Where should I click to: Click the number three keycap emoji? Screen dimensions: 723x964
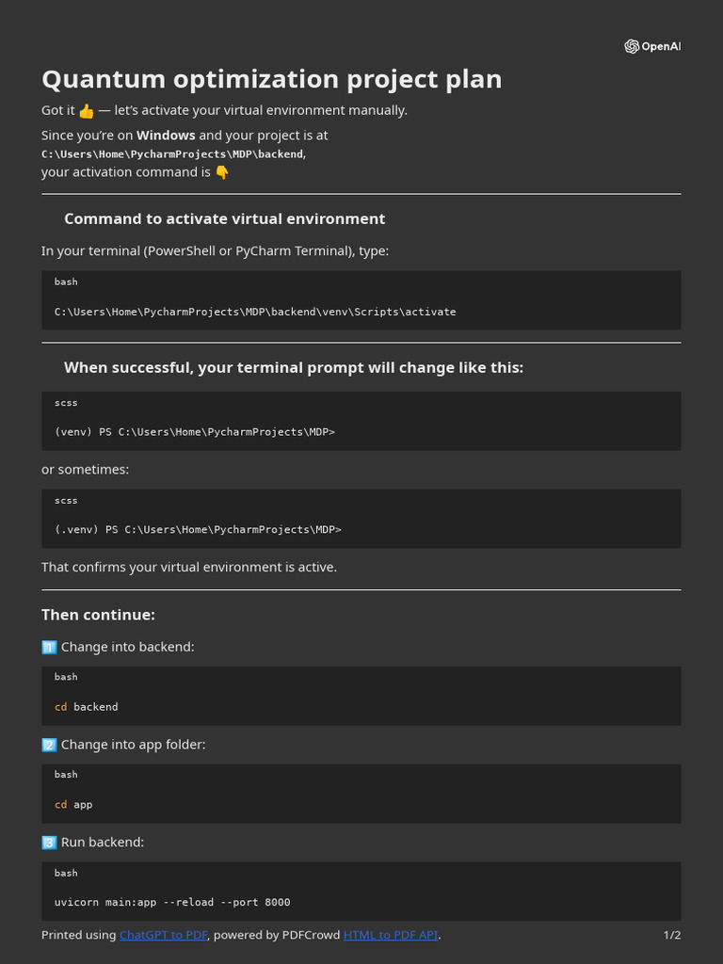point(49,843)
